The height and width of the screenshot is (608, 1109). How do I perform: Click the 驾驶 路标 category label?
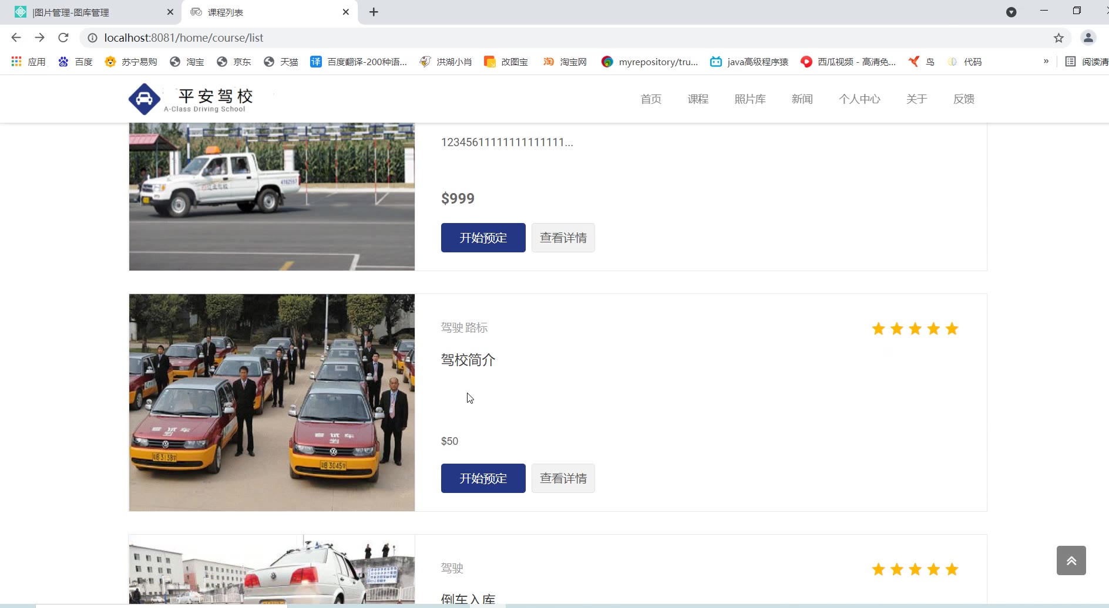click(464, 327)
